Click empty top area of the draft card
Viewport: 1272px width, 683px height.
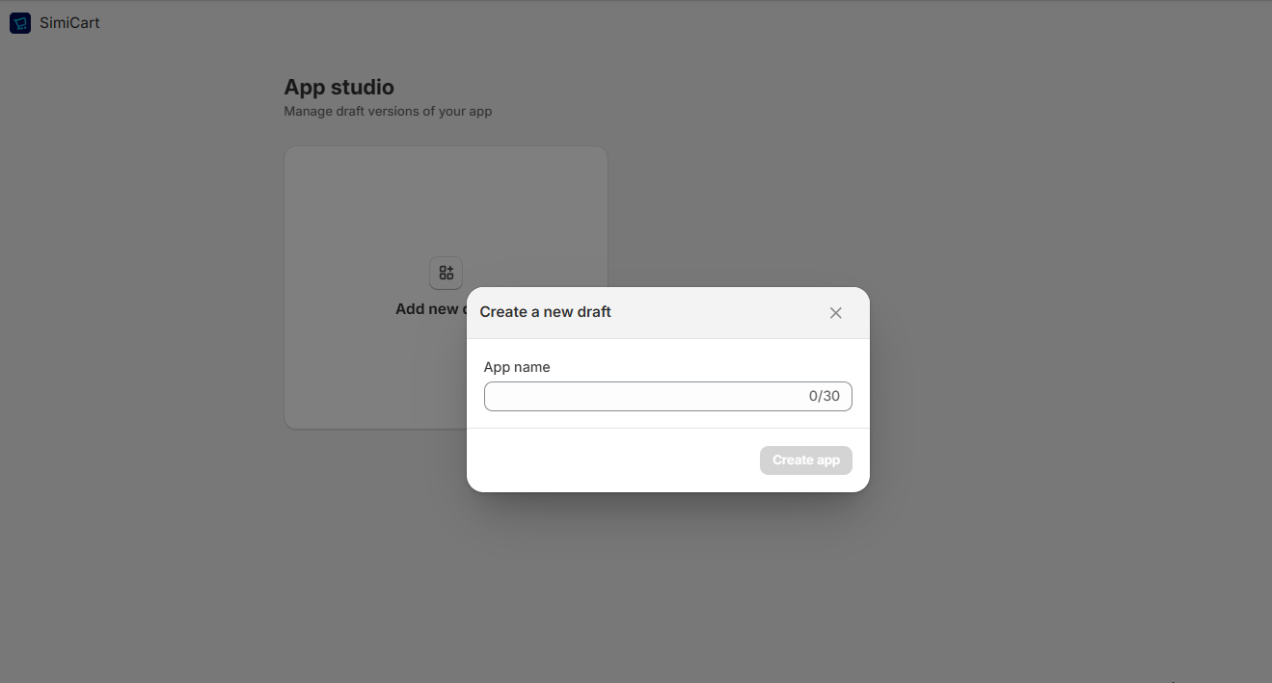point(446,193)
